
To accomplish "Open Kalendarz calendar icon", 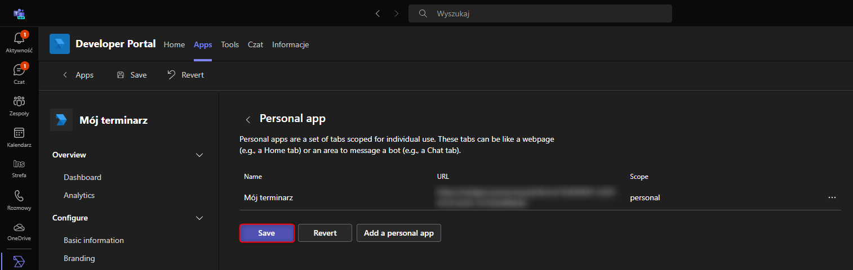I will coord(19,137).
